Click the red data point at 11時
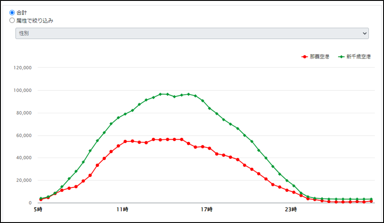 (125, 141)
